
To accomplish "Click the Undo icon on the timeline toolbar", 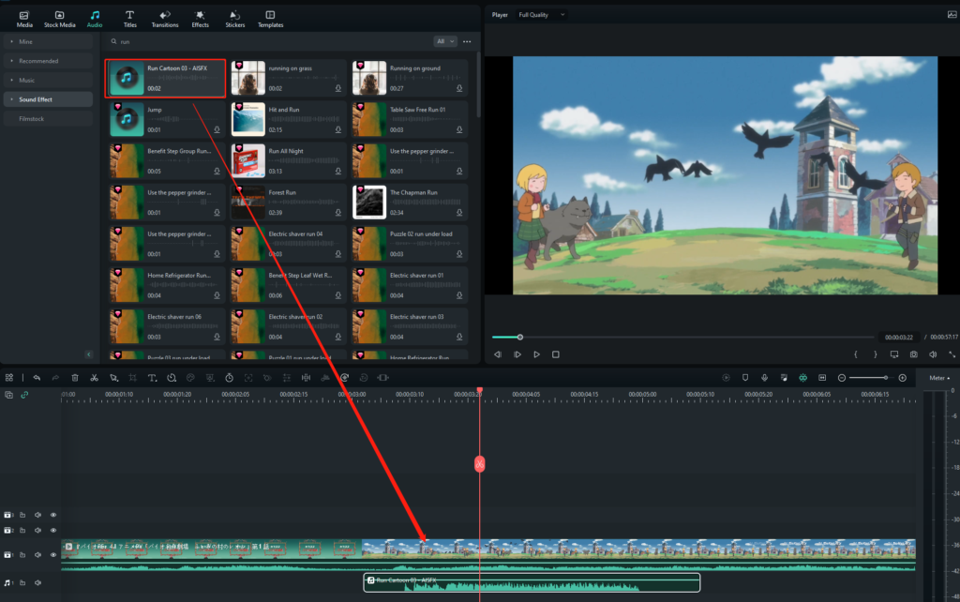I will [x=37, y=378].
